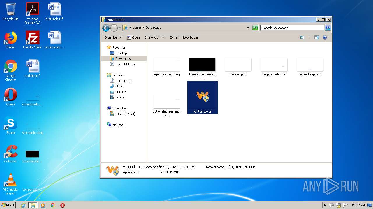Launch Google Chrome desktop shortcut
Image resolution: width=373 pixels, height=209 pixels.
point(10,70)
